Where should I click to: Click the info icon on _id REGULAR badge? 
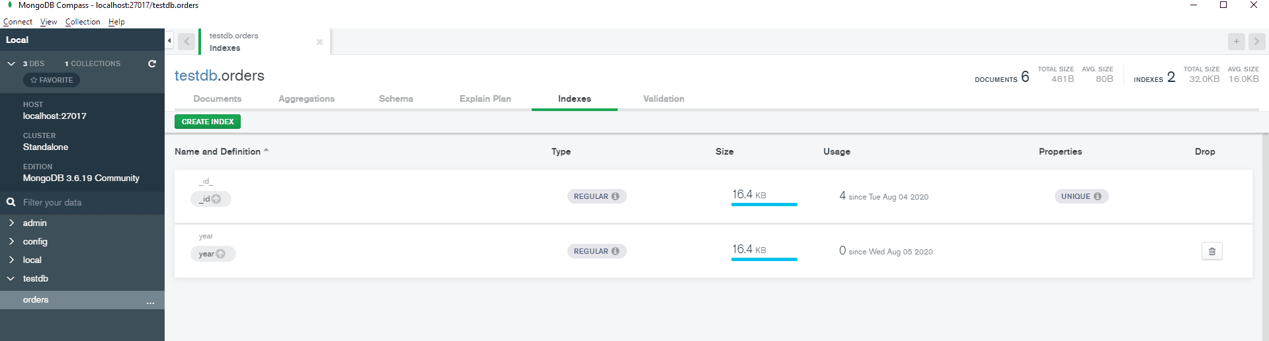point(615,196)
